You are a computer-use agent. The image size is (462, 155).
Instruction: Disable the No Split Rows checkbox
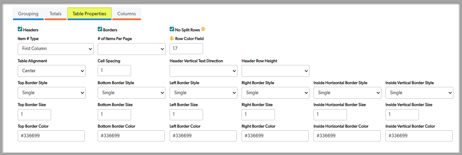(172, 30)
